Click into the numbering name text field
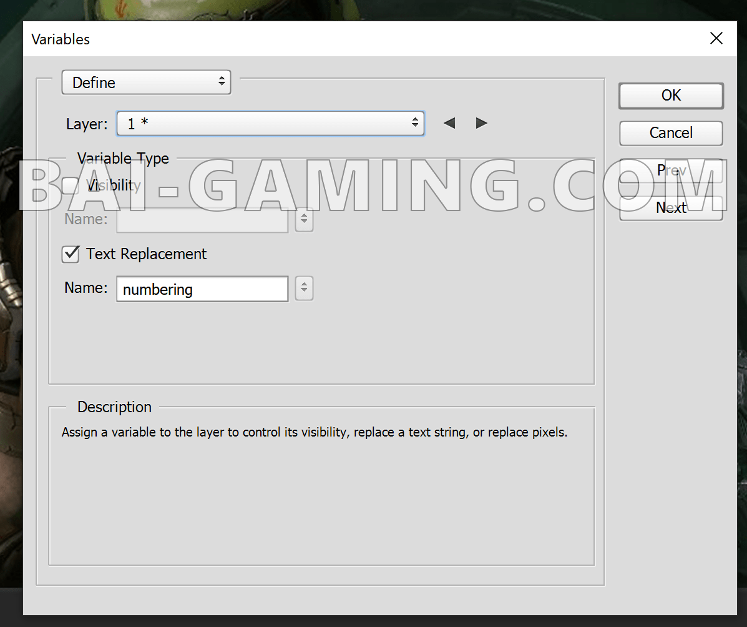This screenshot has width=747, height=627. (x=202, y=289)
